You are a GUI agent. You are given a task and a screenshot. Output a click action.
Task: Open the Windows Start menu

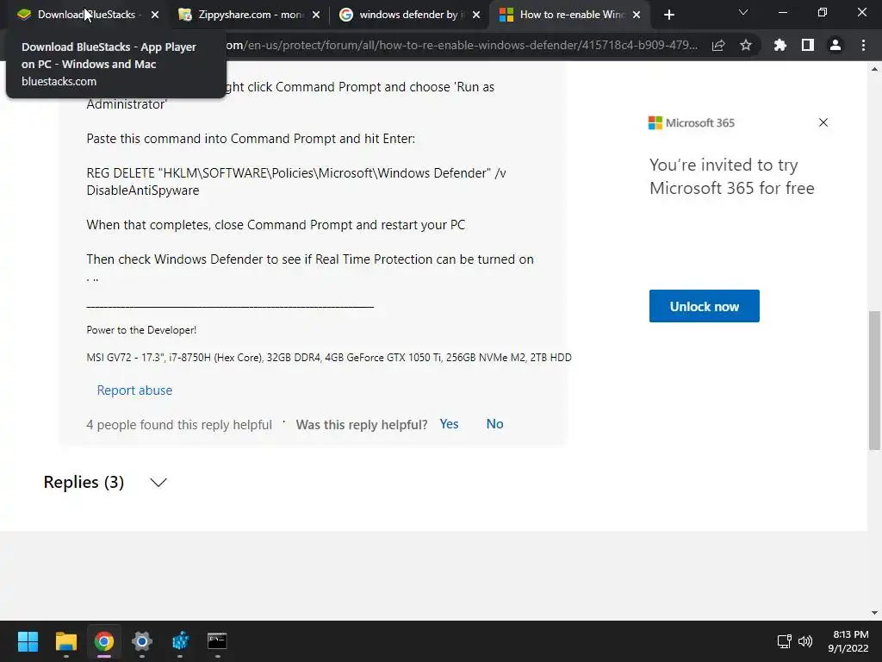(x=28, y=641)
